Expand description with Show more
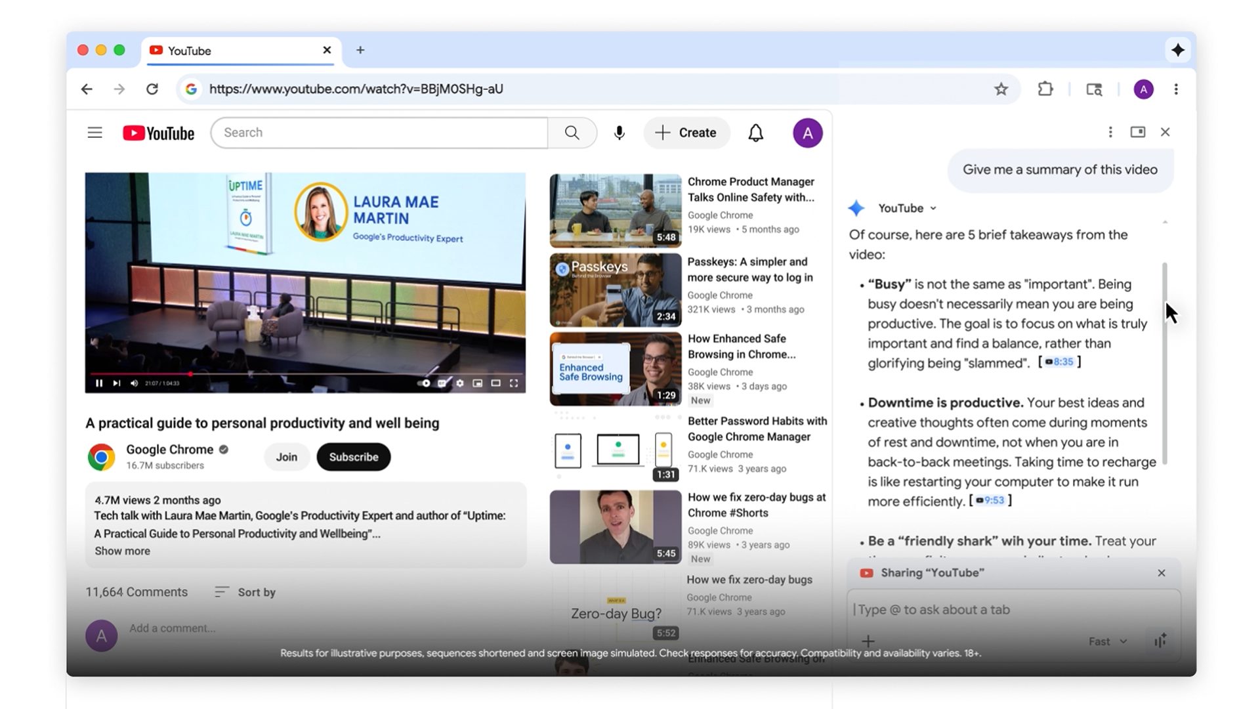This screenshot has height=709, width=1260. (x=122, y=551)
